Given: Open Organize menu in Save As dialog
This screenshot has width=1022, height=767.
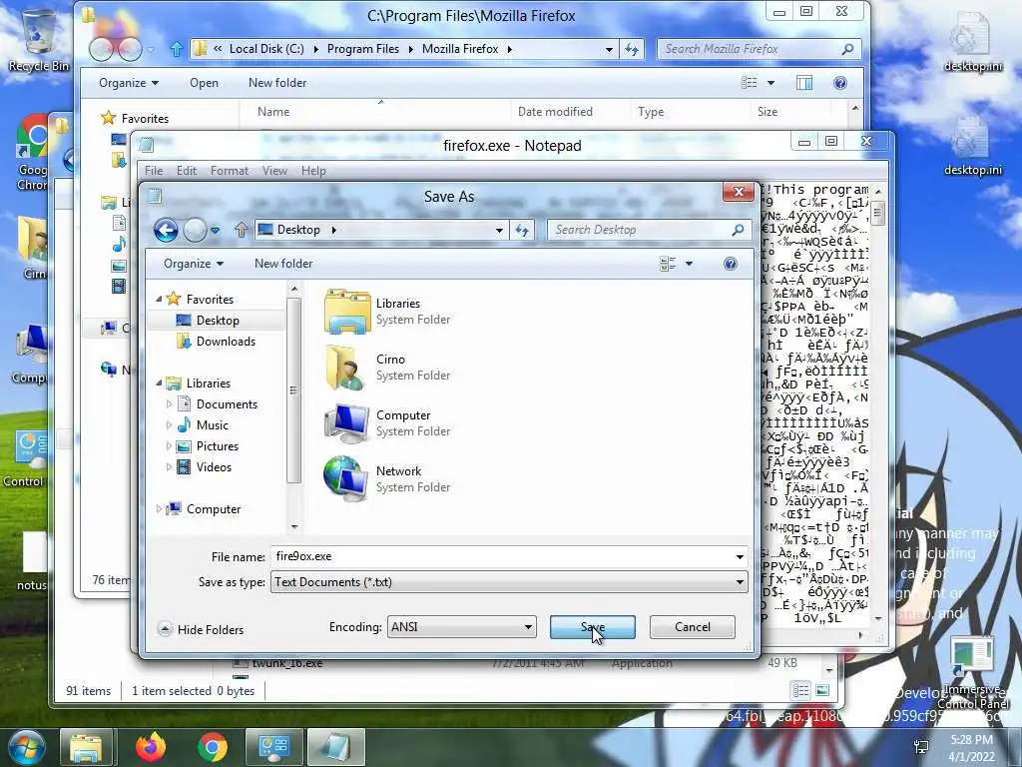Looking at the screenshot, I should pyautogui.click(x=193, y=264).
